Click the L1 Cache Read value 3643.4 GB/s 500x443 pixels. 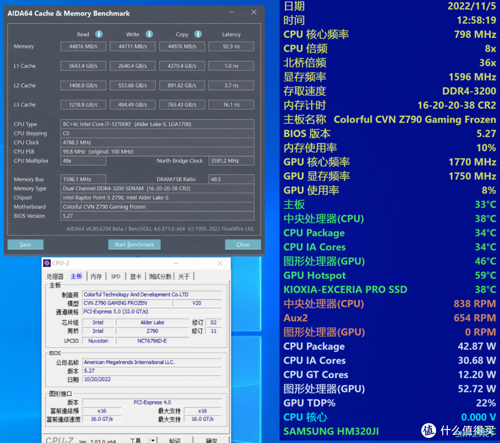click(x=83, y=66)
